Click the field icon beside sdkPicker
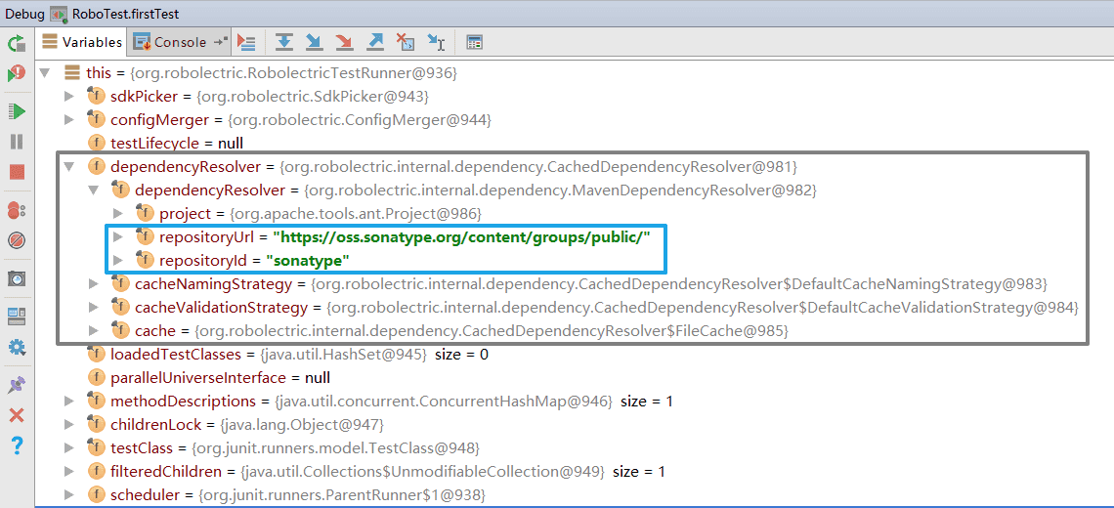The height and width of the screenshot is (508, 1114). [x=96, y=96]
